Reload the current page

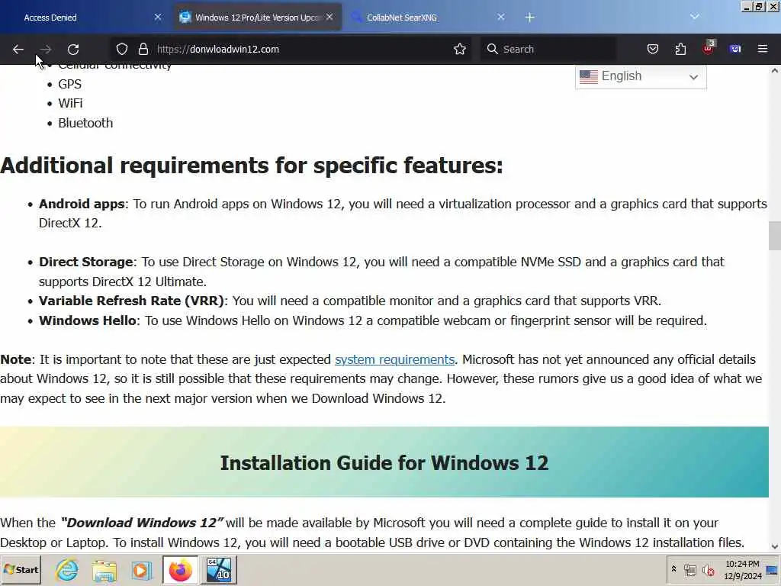pos(73,49)
